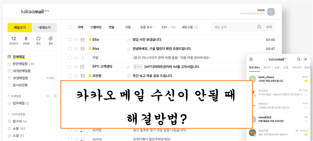Image resolution: width=313 pixels, height=141 pixels.
Task: Switch to mobile 받은 99+ tab
Action: click(x=254, y=67)
